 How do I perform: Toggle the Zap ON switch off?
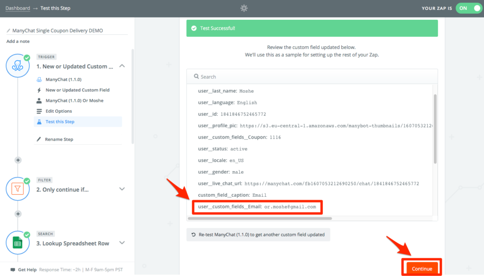[x=468, y=8]
